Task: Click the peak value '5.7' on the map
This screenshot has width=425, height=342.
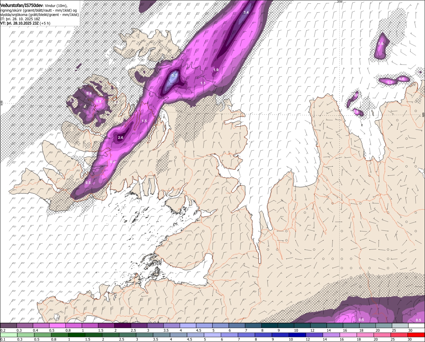Action: [174, 75]
